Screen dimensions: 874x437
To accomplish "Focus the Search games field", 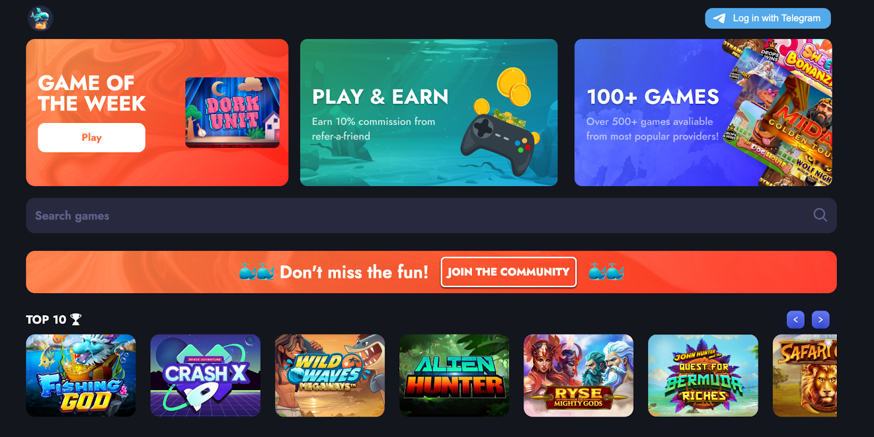I will (432, 216).
